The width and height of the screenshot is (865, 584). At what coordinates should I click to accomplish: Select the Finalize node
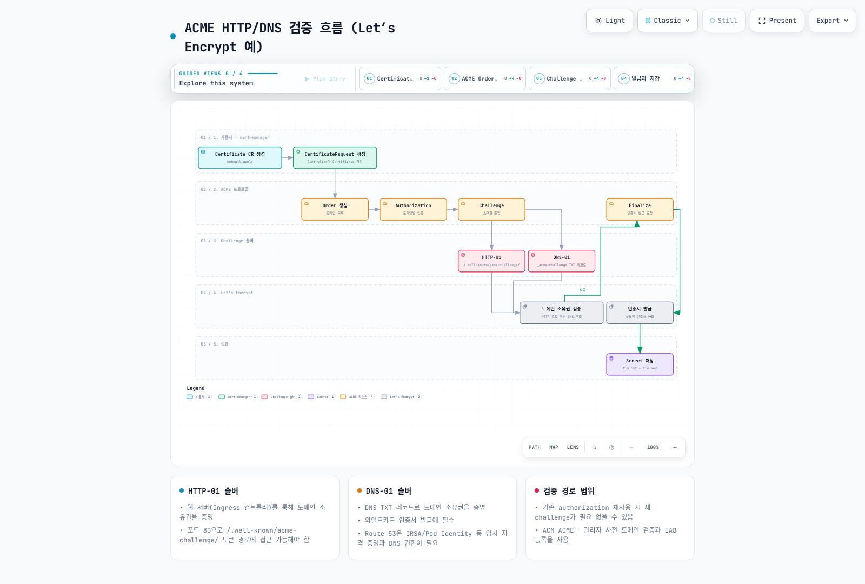(640, 209)
